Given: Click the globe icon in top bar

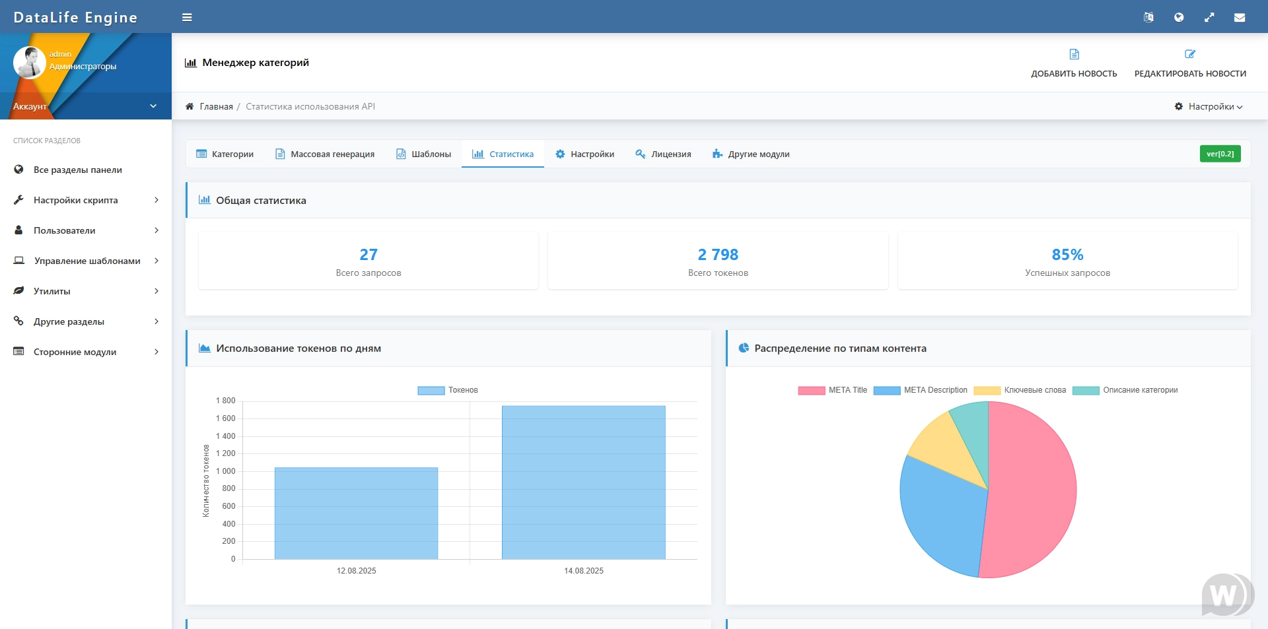Looking at the screenshot, I should (1179, 18).
